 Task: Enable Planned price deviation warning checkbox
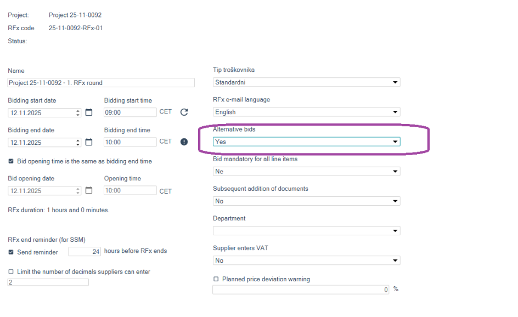pyautogui.click(x=216, y=279)
